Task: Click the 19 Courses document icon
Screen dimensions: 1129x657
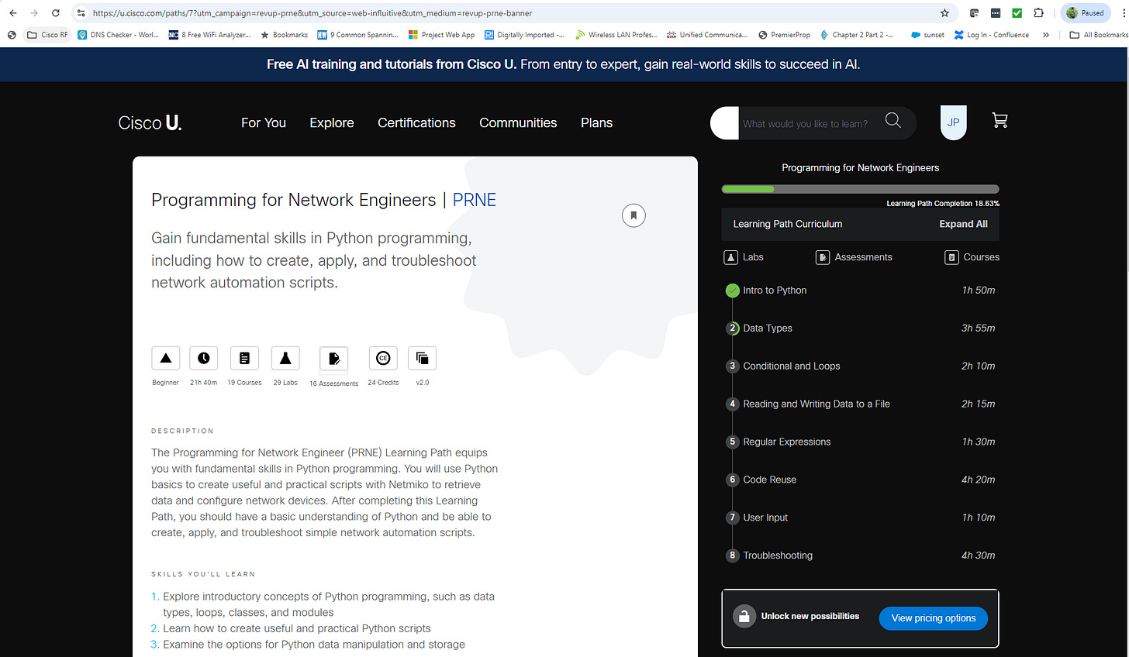Action: click(x=244, y=358)
